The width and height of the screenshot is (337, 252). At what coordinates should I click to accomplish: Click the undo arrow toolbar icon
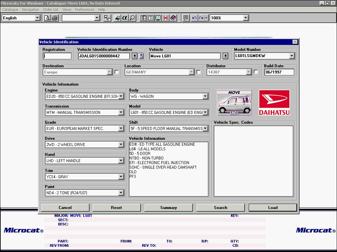[194, 18]
